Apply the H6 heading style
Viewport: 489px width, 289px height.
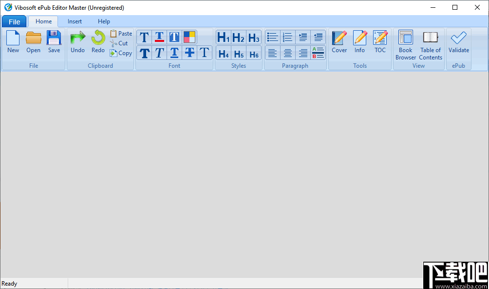point(253,53)
